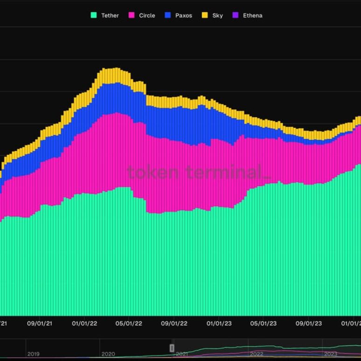Screen dimensions: 361x361
Task: Click the blue Paxos legend swatch
Action: click(168, 15)
